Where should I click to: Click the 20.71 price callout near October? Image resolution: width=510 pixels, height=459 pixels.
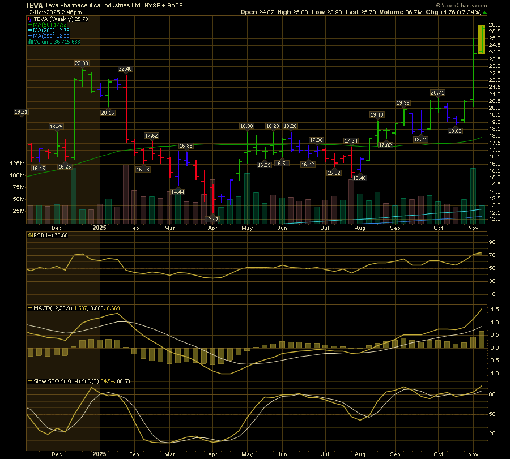pyautogui.click(x=437, y=92)
